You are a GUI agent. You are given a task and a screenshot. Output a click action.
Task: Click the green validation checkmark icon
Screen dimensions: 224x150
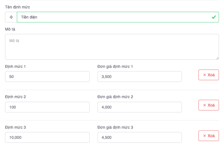[214, 17]
